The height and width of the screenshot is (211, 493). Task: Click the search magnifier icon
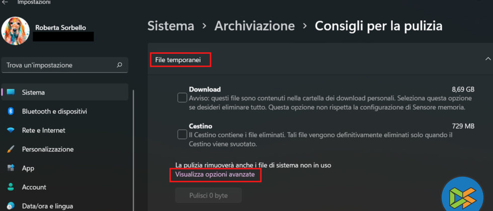[x=119, y=65]
